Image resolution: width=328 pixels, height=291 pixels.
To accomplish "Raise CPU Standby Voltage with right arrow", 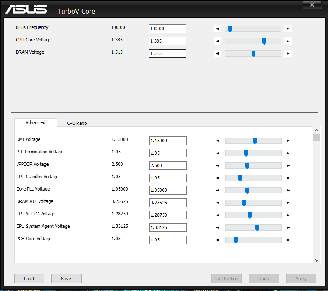I will [288, 178].
